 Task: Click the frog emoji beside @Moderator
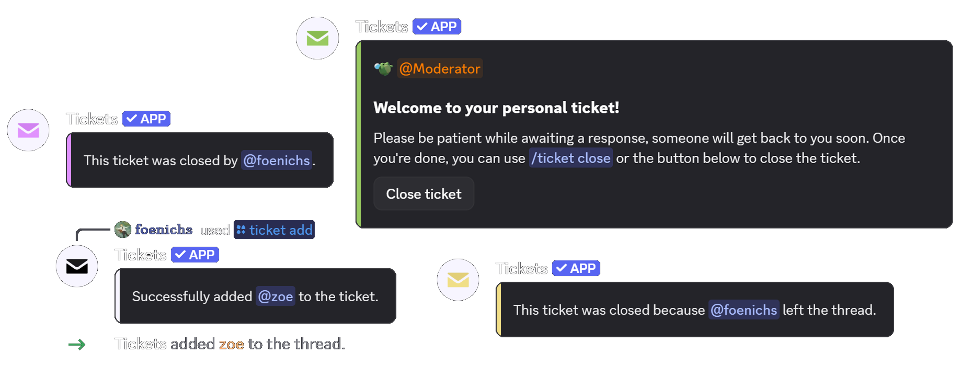point(382,67)
